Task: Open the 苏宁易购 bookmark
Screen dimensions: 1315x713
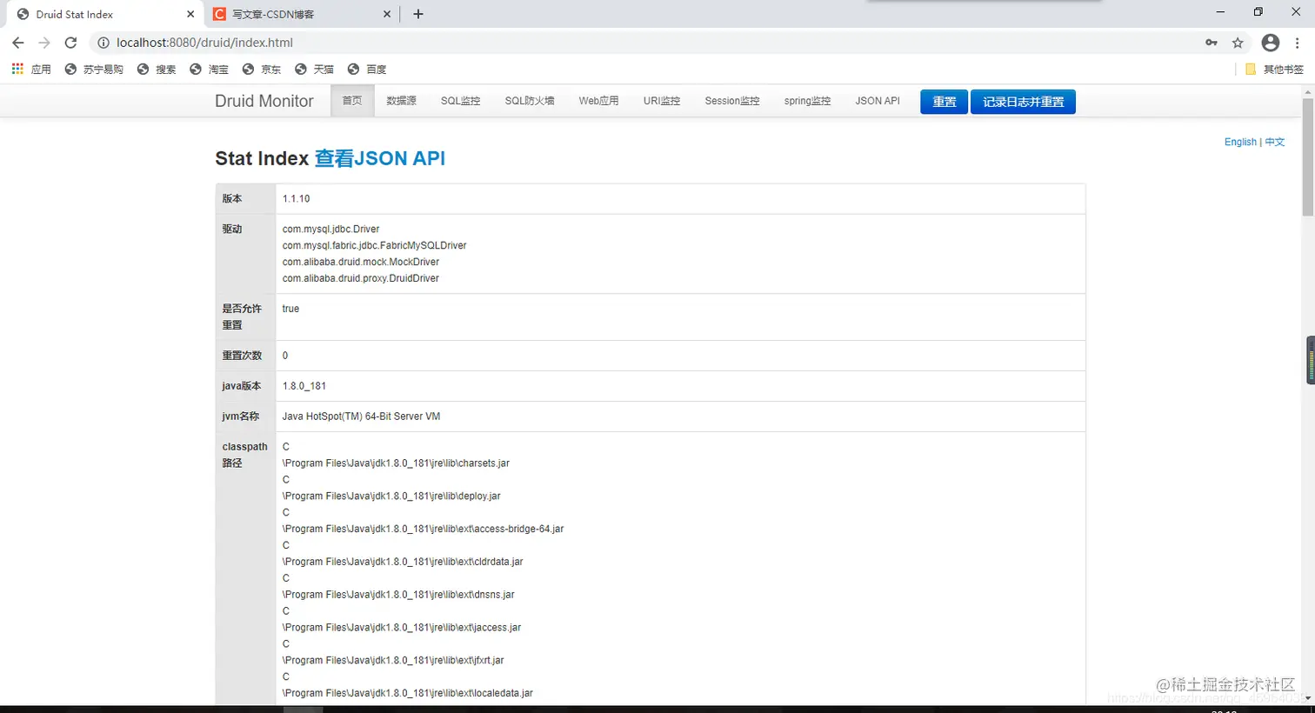Action: pos(94,69)
